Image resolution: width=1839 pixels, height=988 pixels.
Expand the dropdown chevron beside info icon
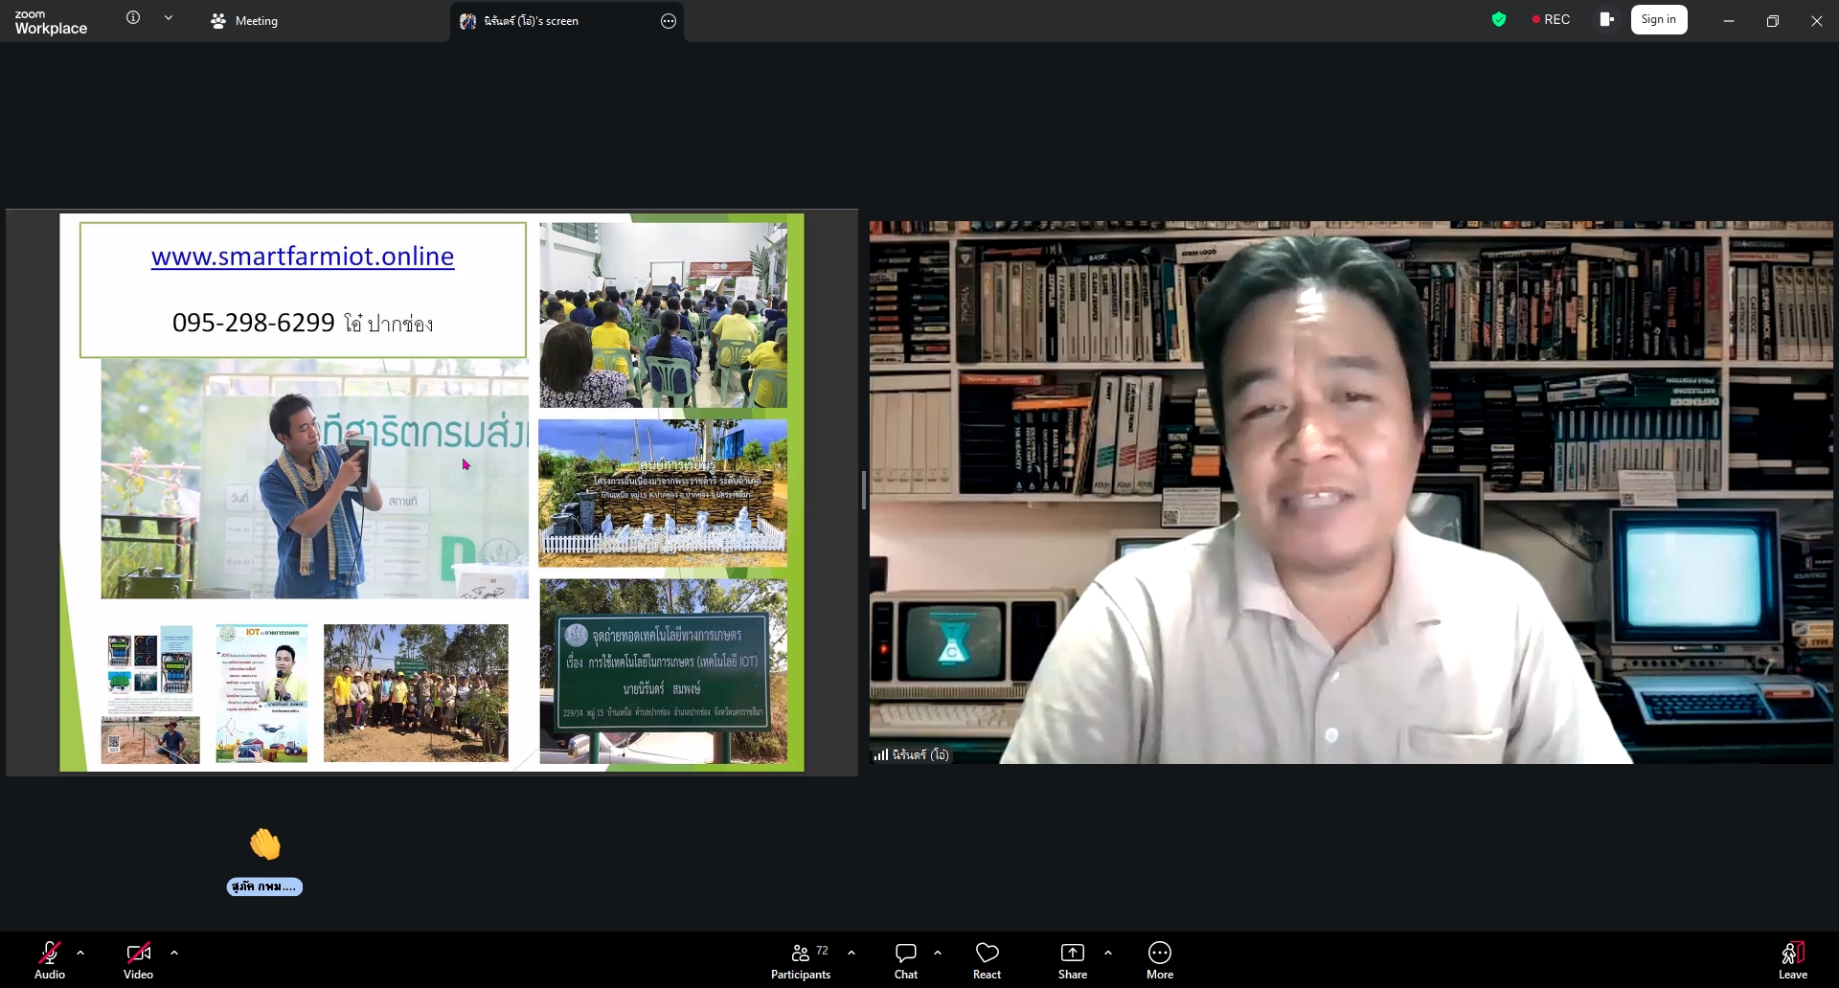pyautogui.click(x=169, y=17)
